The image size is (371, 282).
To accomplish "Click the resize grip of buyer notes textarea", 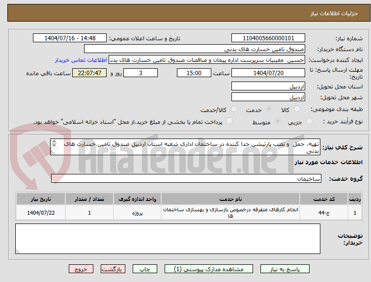I will tap(18, 252).
